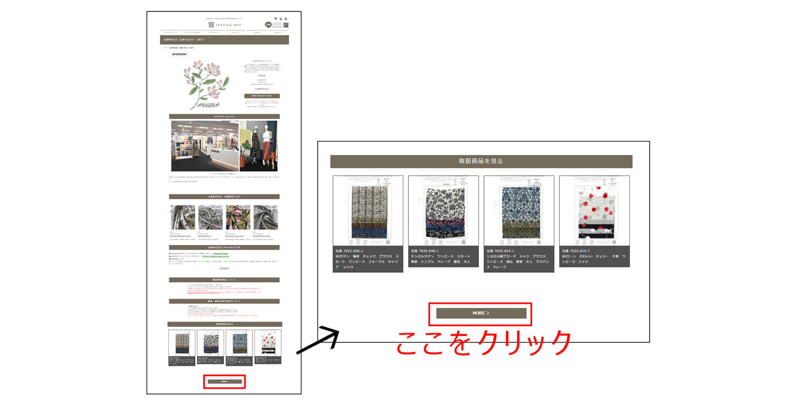Open the gray floral fabric photo in main products
This screenshot has width=806, height=403.
click(210, 218)
